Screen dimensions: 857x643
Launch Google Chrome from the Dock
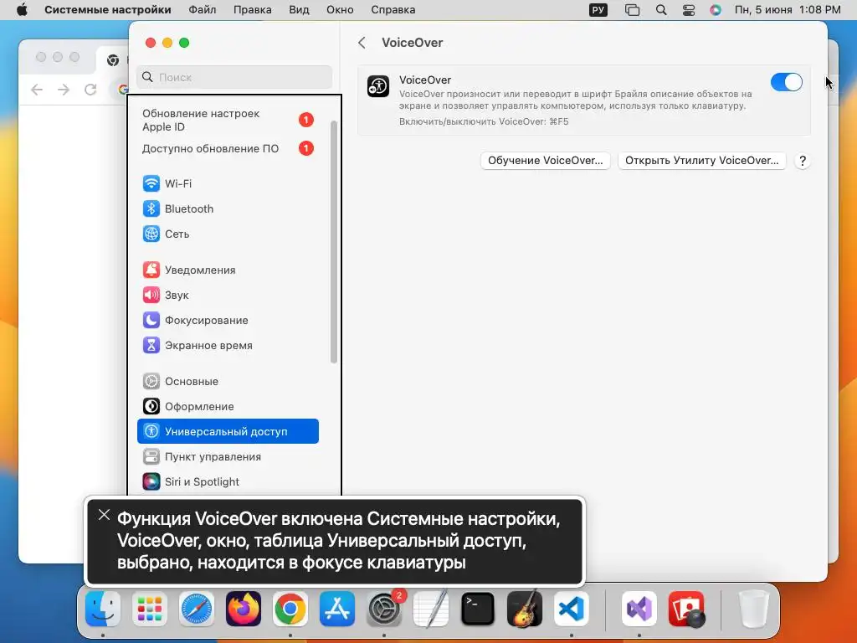coord(290,609)
